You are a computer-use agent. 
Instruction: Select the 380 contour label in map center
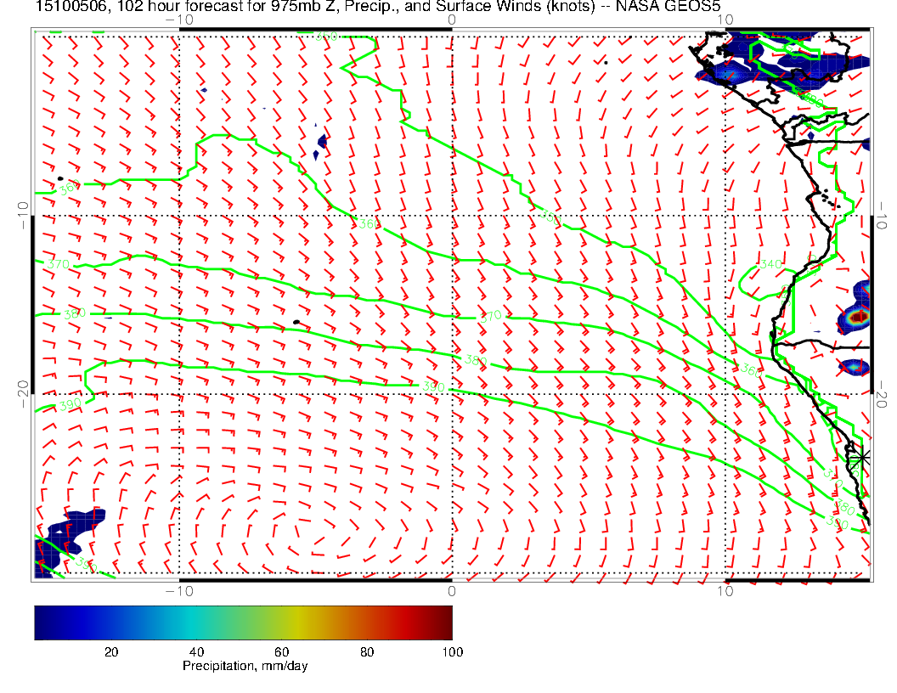click(x=476, y=360)
